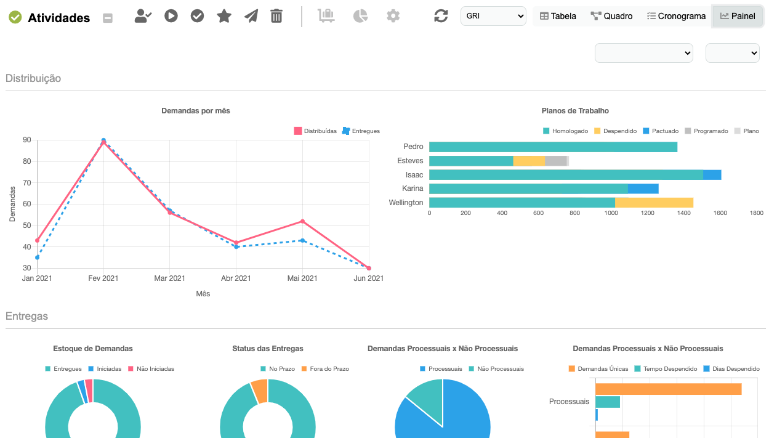Click the green checkmark Atividades icon
This screenshot has height=438, width=769.
[x=15, y=17]
